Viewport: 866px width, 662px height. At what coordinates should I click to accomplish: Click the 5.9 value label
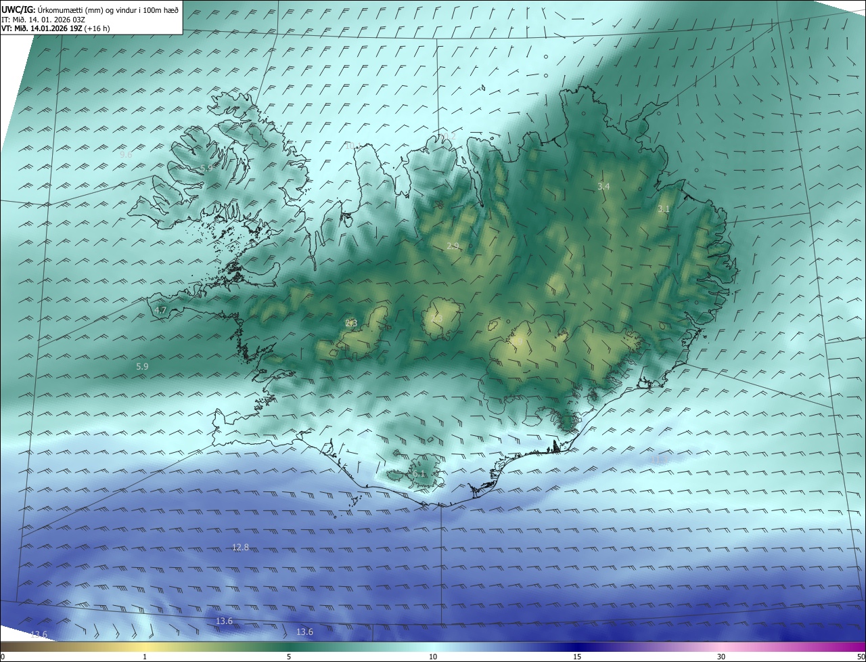[x=142, y=366]
